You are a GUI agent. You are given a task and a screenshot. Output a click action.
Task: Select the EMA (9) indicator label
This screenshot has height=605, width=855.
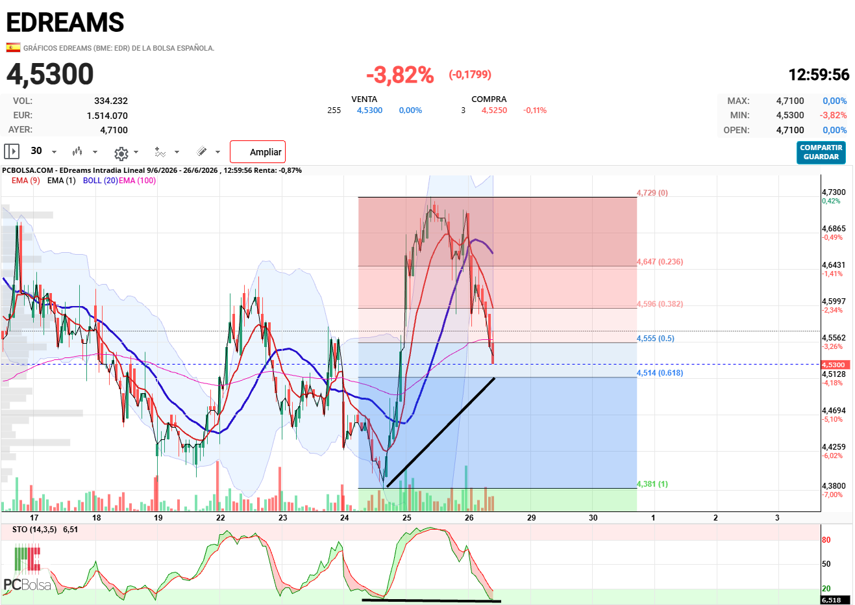(x=26, y=181)
